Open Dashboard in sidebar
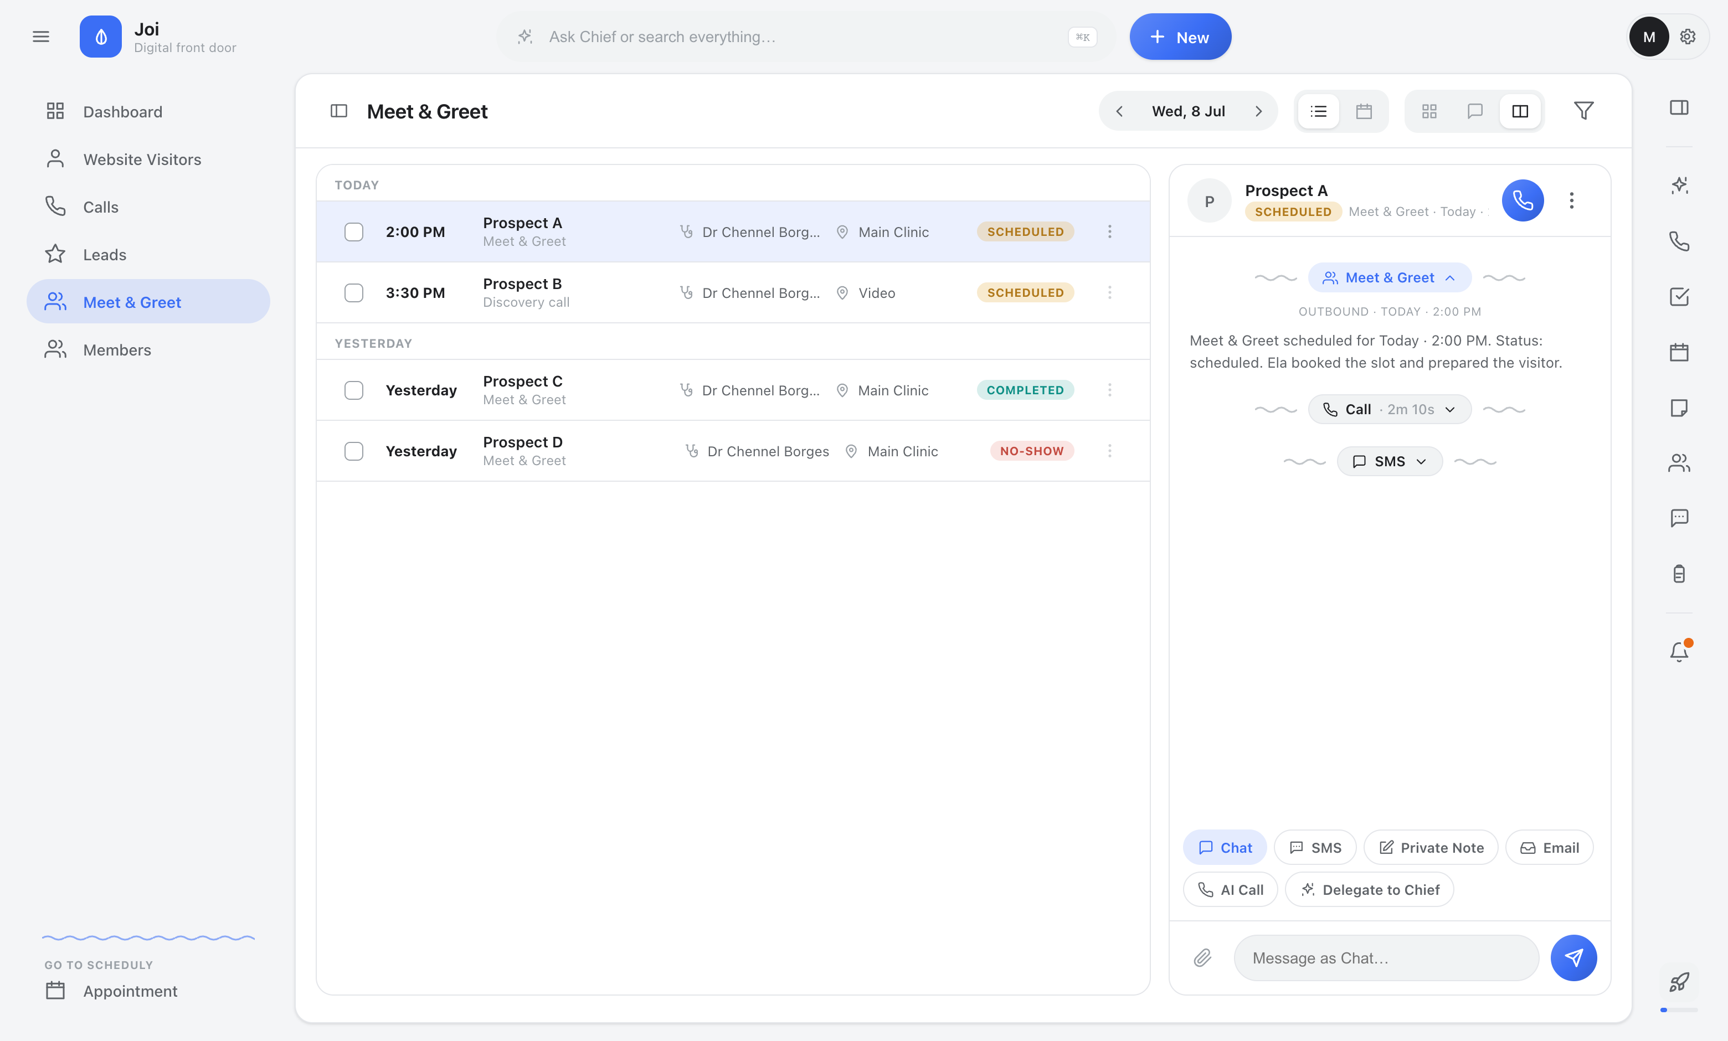This screenshot has height=1041, width=1728. [x=148, y=111]
